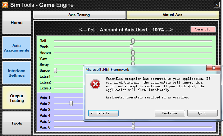This screenshot has width=223, height=136.
Task: Open Interface Settings section
Action: coord(17,73)
